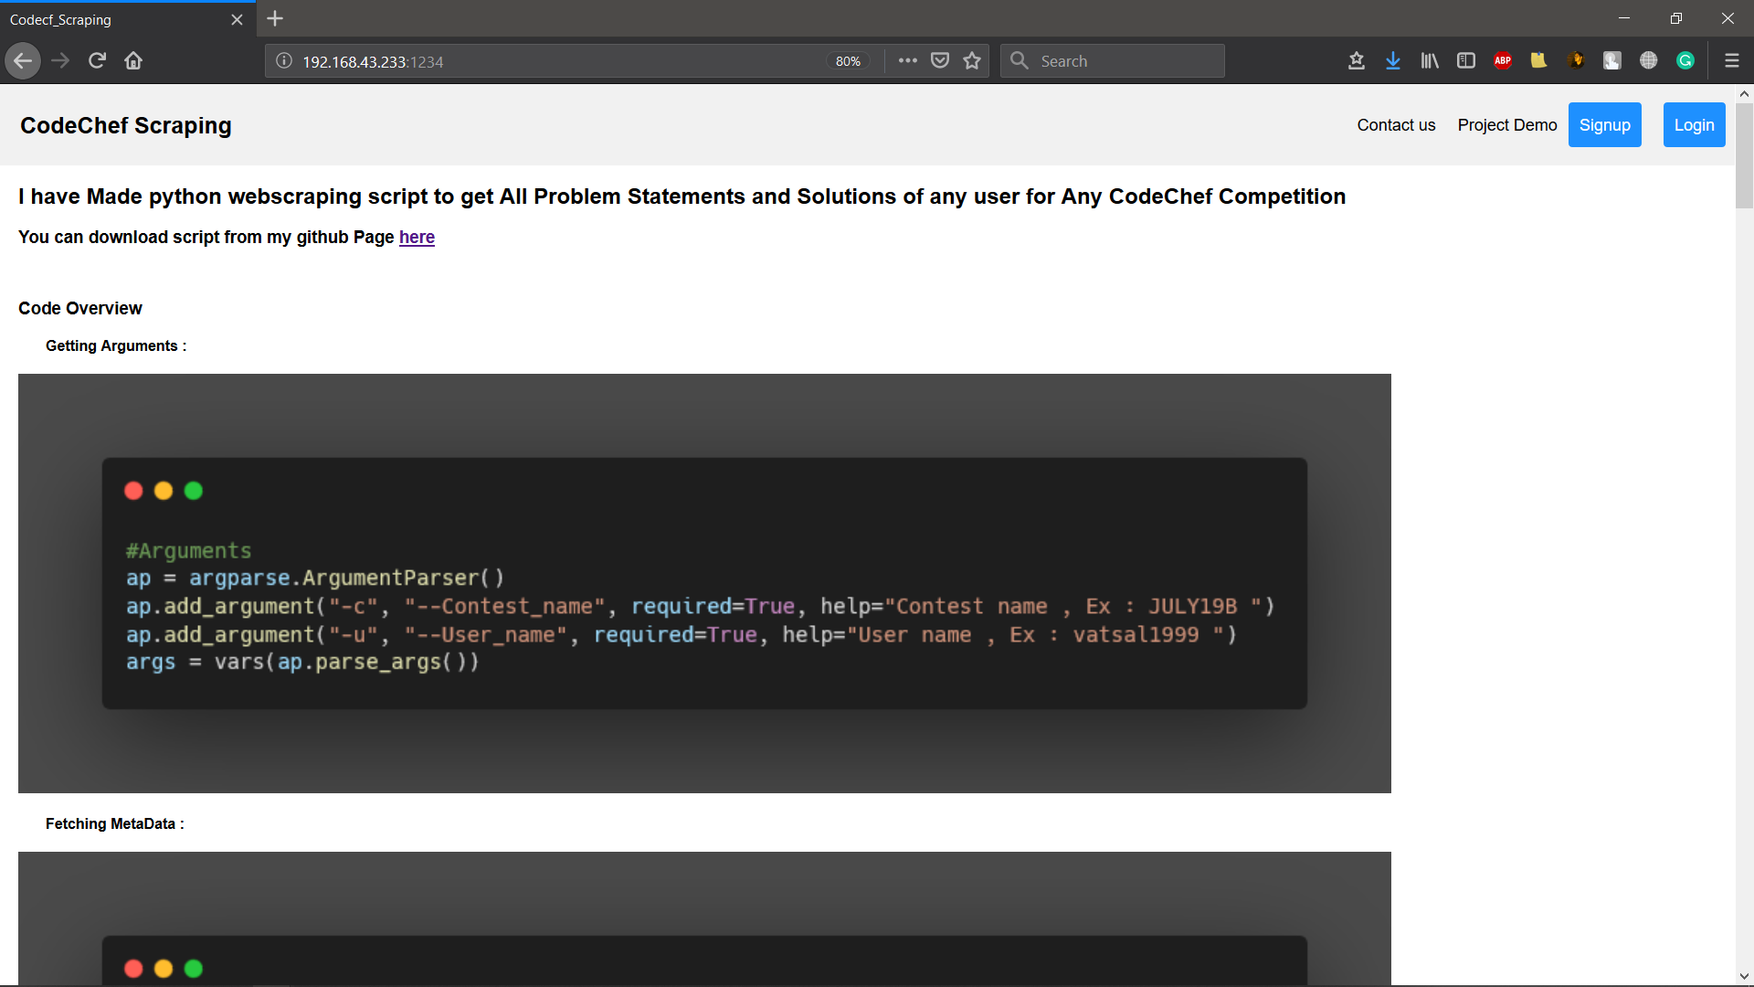Open the Project Demo nav item
This screenshot has width=1754, height=987.
point(1506,125)
